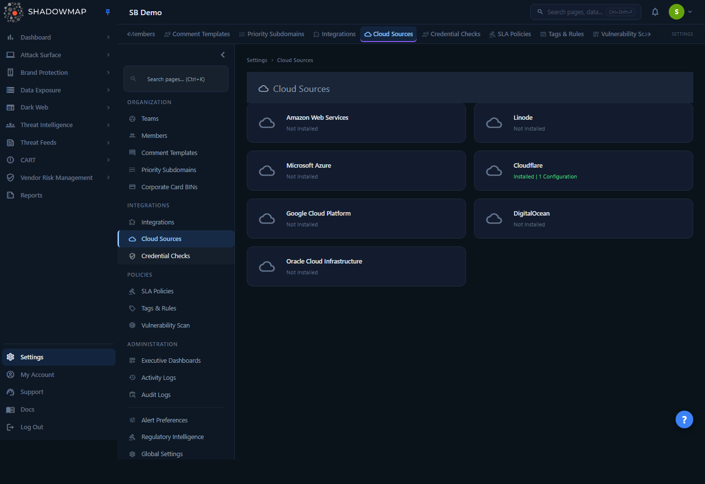
Task: Click the Threat Feeds document icon
Action: tap(10, 143)
